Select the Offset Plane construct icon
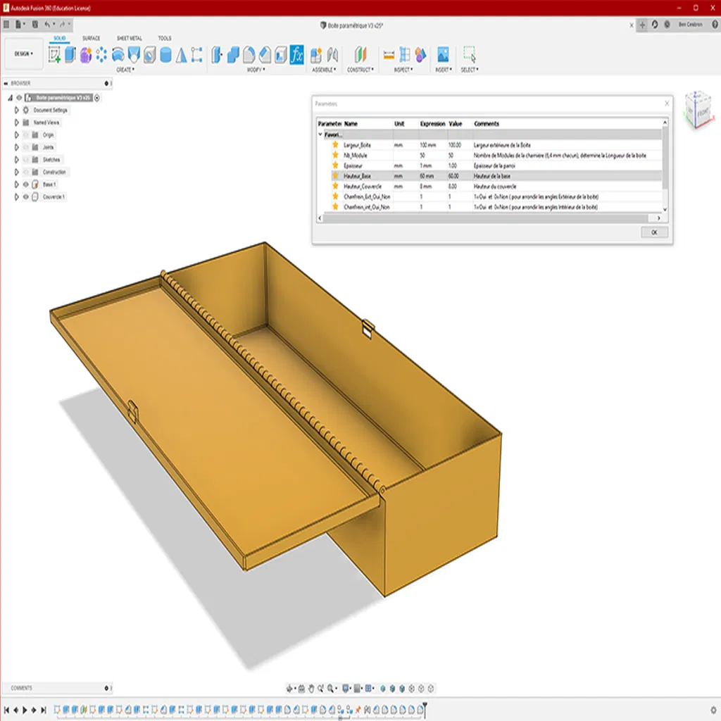The image size is (721, 721). pos(360,55)
